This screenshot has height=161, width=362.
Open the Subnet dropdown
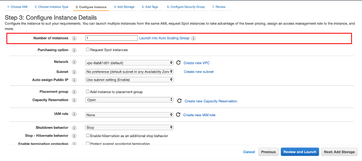pos(129,72)
